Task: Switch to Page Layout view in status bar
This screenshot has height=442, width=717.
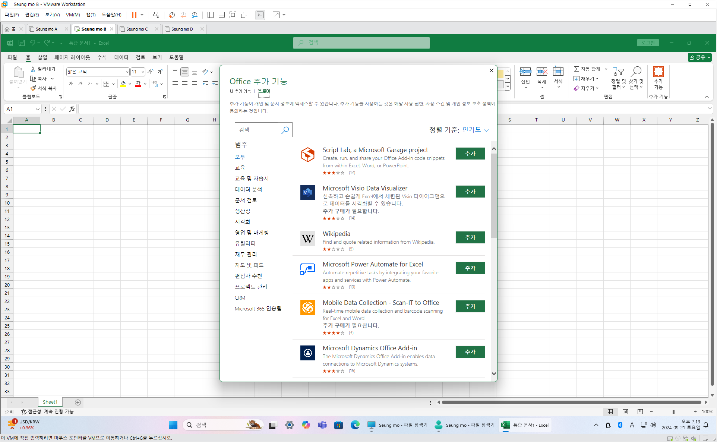Action: click(625, 411)
